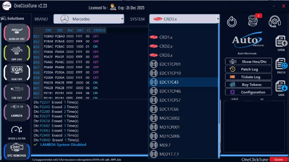The image size is (289, 162).
Task: Click STATUS OFF for row 851
Action: (96, 36)
